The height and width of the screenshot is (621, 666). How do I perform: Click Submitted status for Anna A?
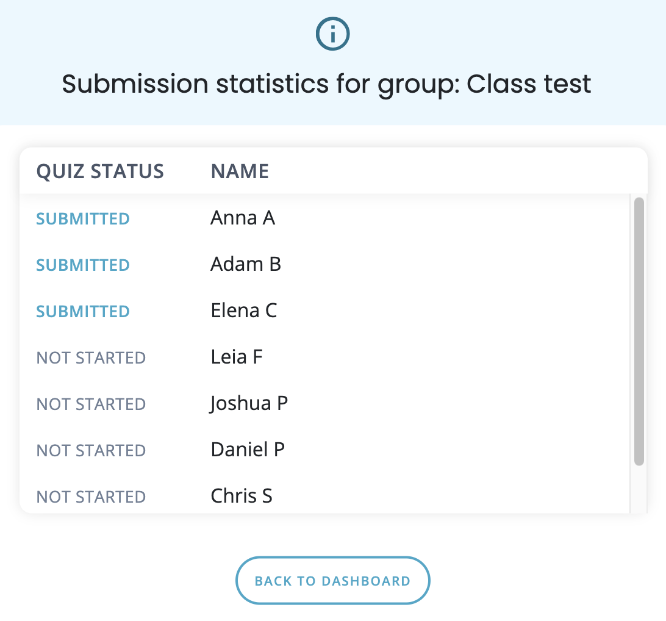click(x=83, y=219)
